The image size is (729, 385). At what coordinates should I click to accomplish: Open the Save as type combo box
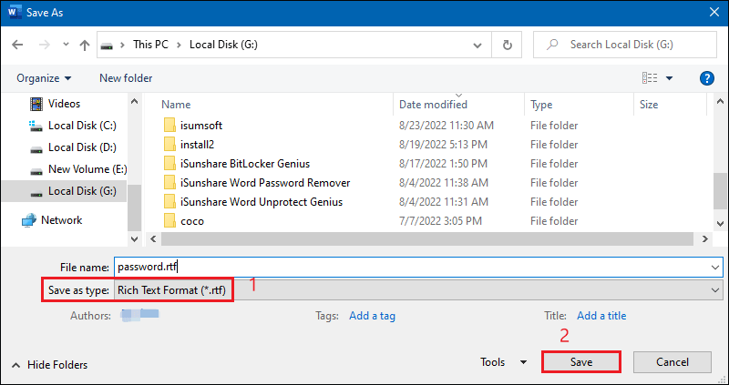point(418,290)
